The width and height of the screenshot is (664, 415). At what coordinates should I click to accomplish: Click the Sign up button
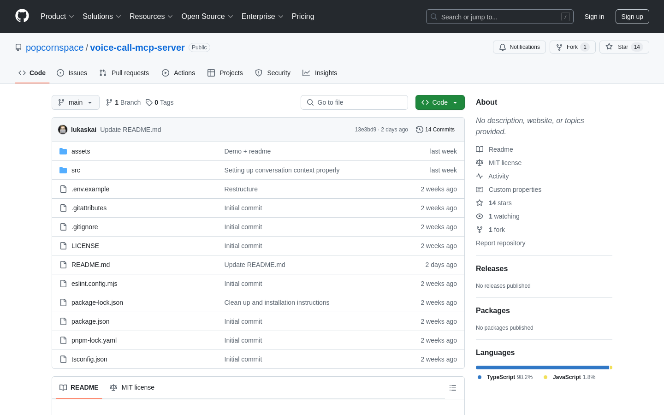pos(632,17)
